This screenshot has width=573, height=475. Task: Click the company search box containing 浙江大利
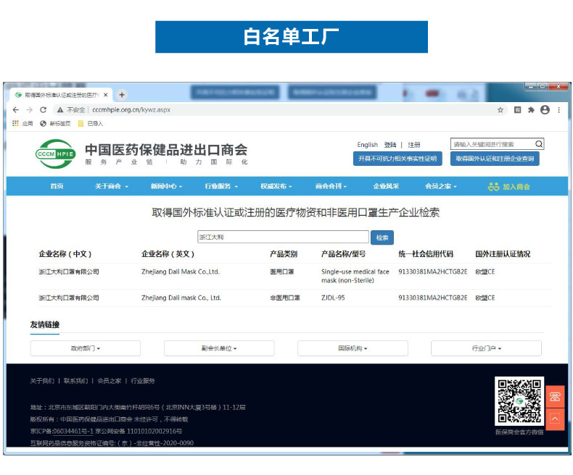click(x=283, y=237)
